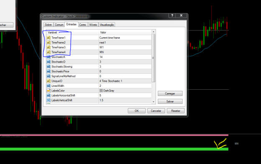
Task: Click the inputs list scroll down arrow
Action: pyautogui.click(x=154, y=102)
